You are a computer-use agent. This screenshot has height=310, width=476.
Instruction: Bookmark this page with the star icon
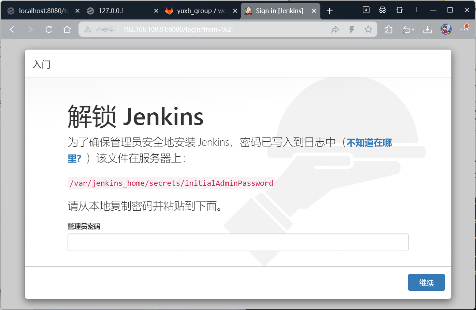(368, 29)
